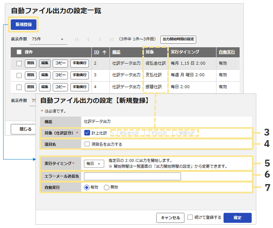The height and width of the screenshot is (228, 273).
Task: Click the キャンセル button
Action: pyautogui.click(x=170, y=218)
